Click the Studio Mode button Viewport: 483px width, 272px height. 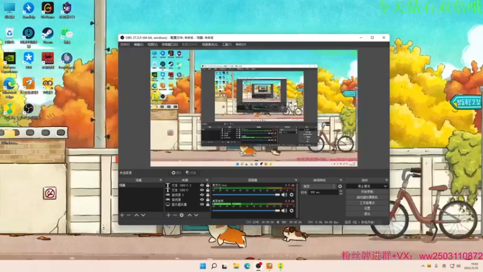click(x=367, y=203)
